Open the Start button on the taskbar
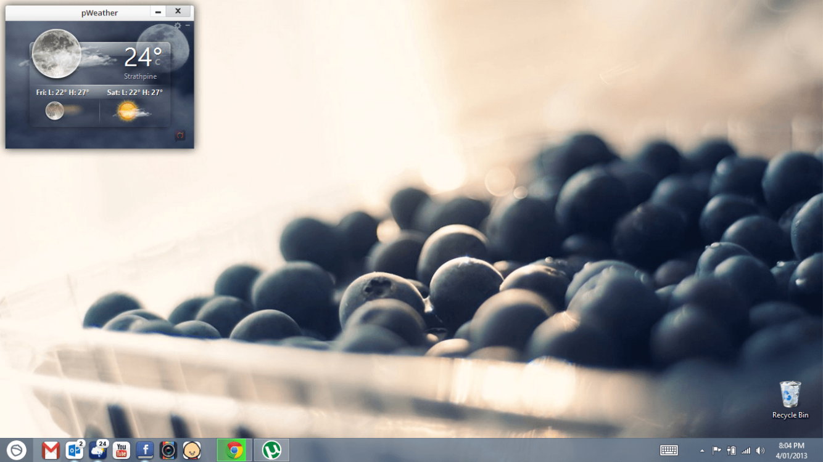823x462 pixels. 16,450
